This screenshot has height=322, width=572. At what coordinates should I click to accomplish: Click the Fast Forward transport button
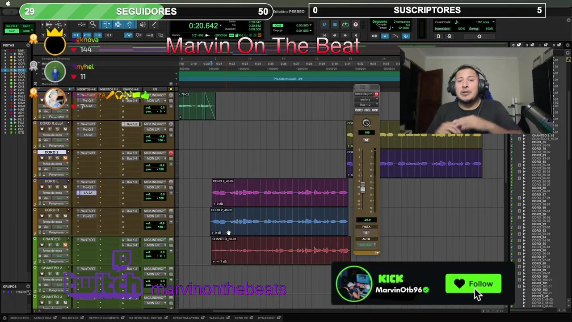(x=345, y=35)
